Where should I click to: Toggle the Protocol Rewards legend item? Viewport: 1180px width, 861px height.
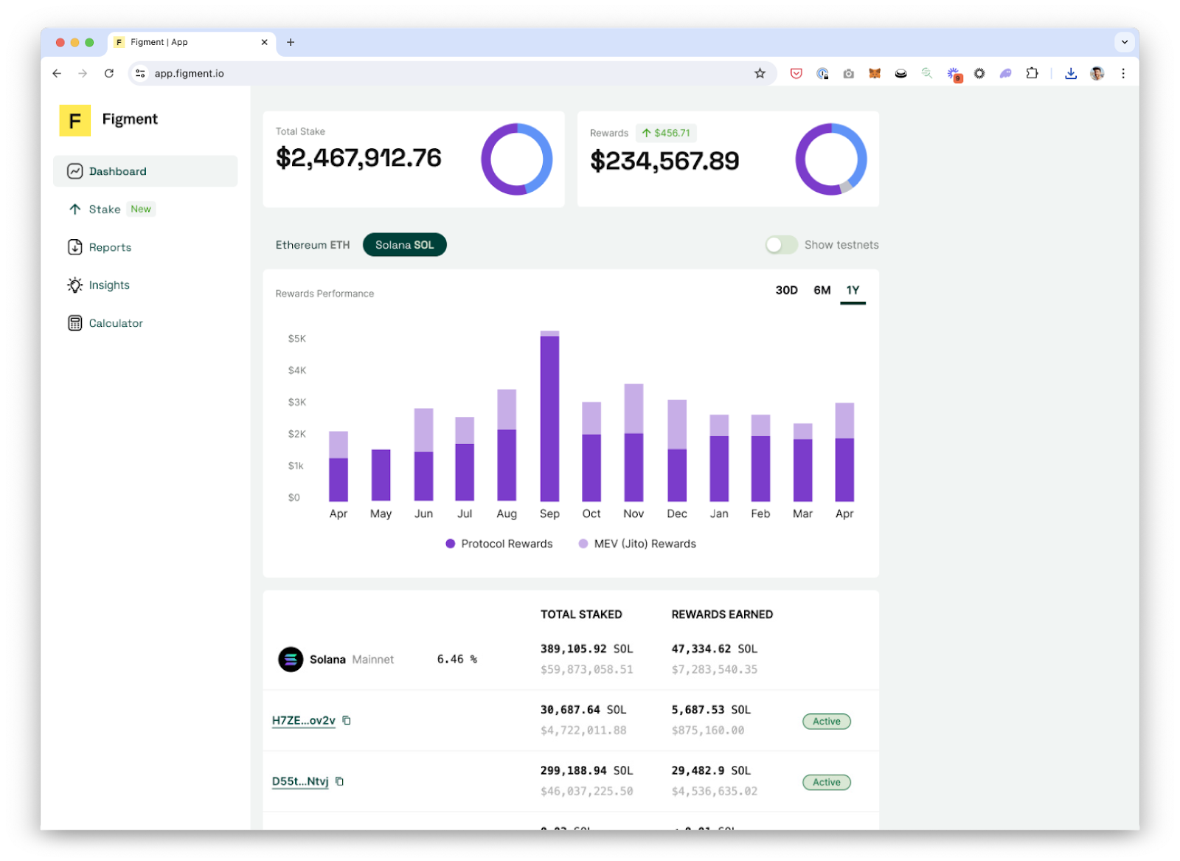[499, 544]
